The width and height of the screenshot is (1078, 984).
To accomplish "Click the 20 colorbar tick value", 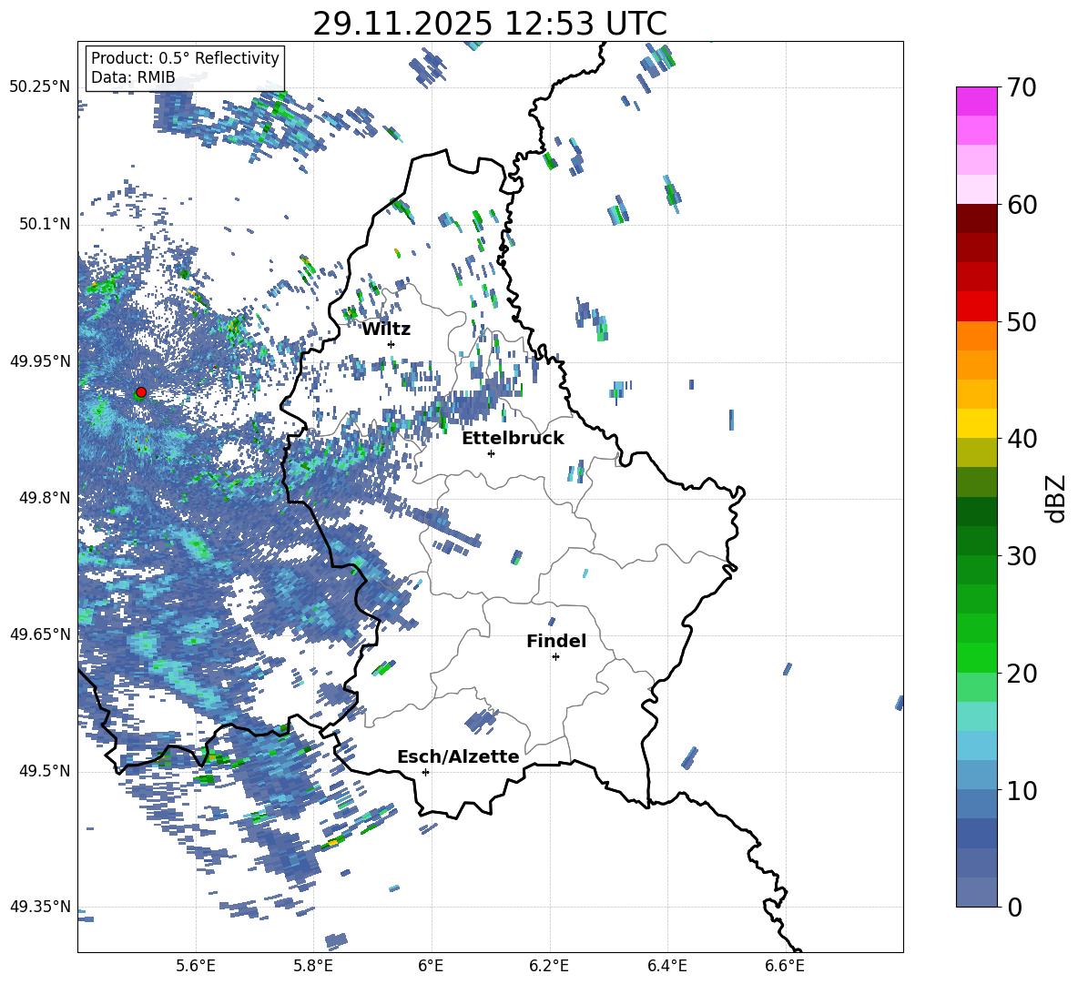I will point(1021,673).
